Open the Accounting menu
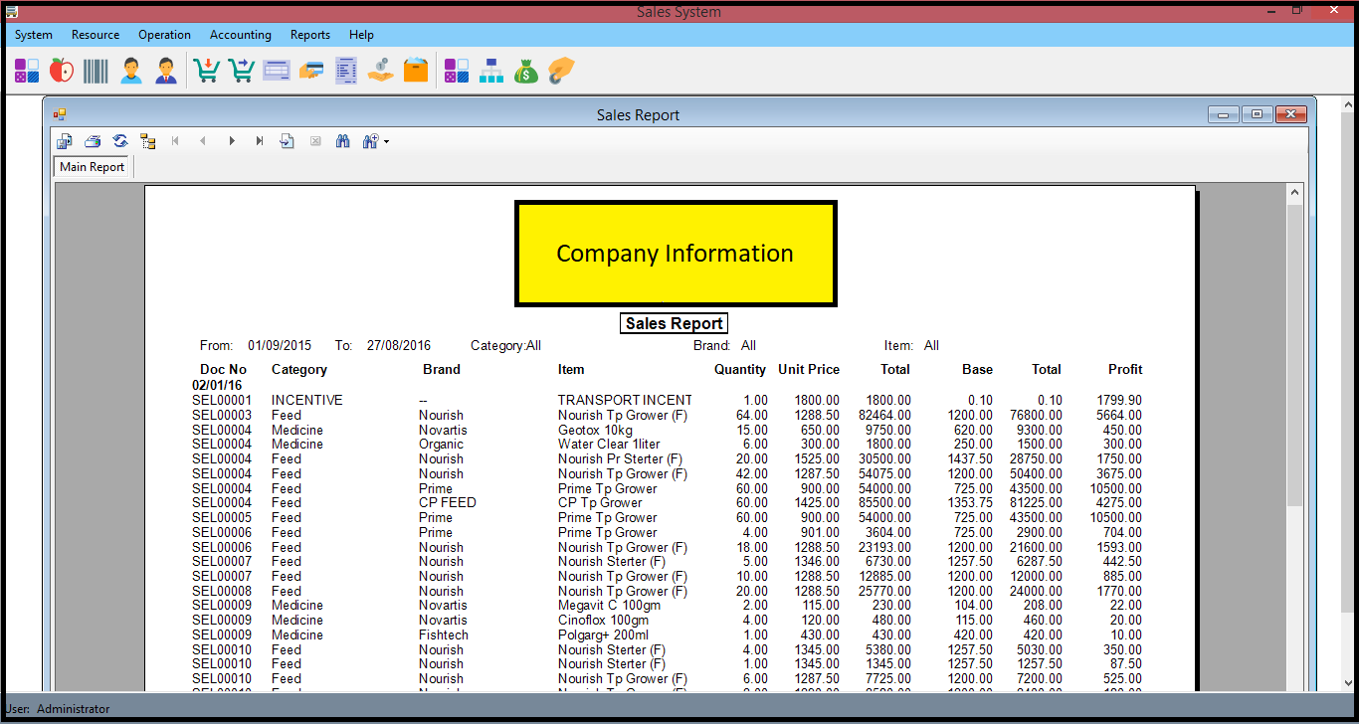1359x724 pixels. 240,35
